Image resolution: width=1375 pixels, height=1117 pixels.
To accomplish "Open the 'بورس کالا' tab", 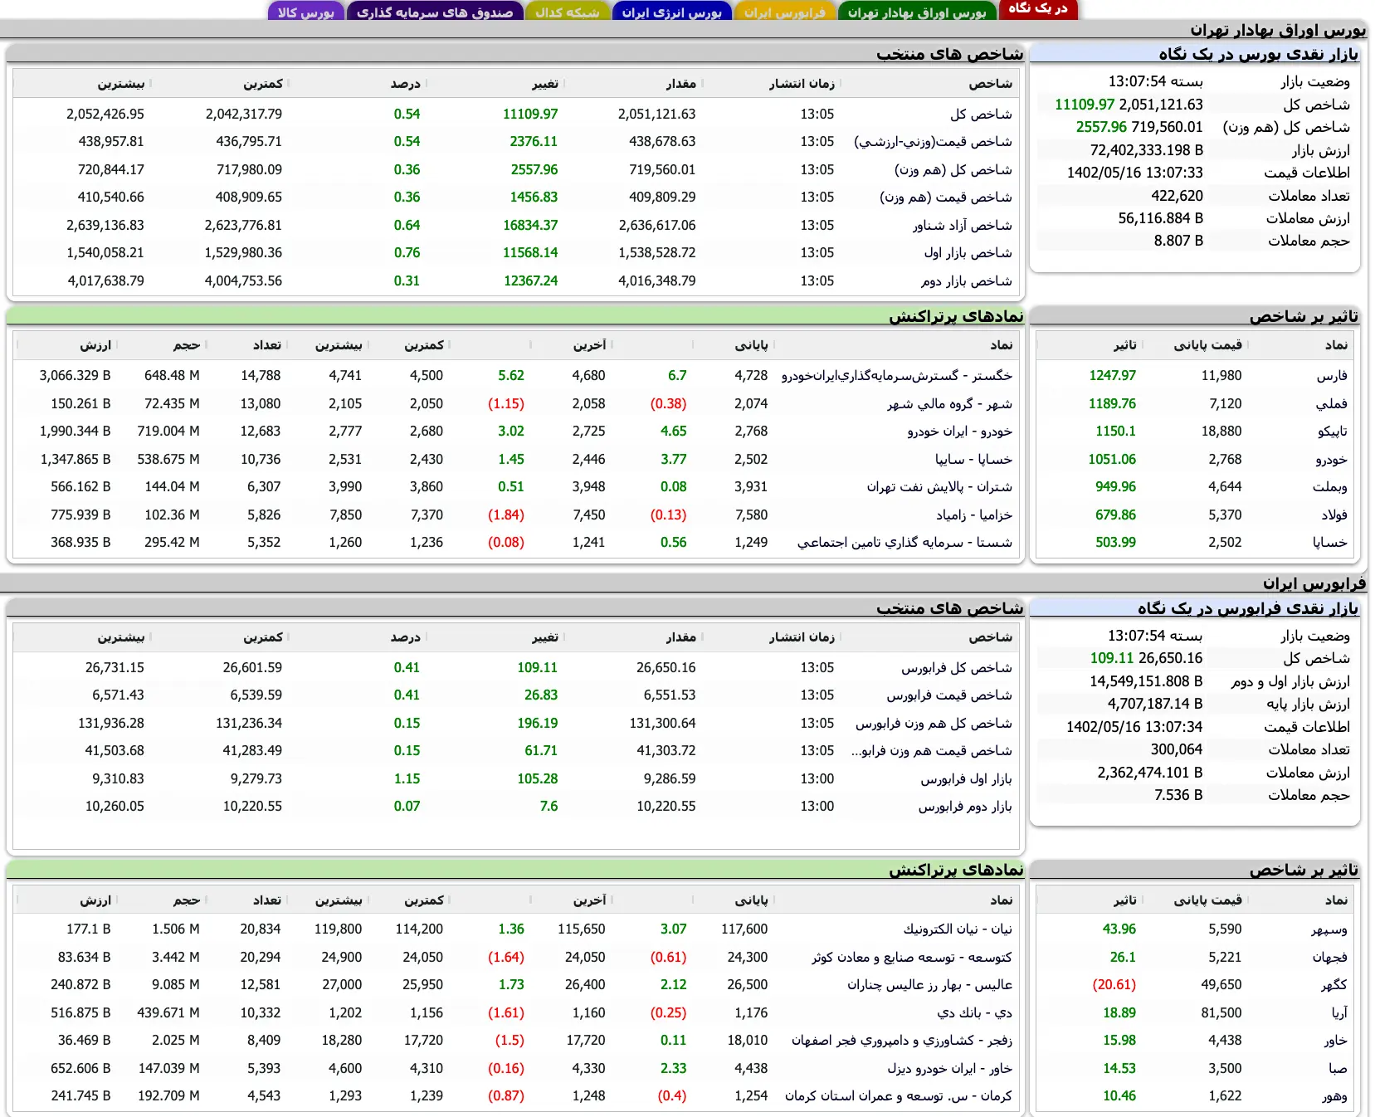I will (x=306, y=12).
